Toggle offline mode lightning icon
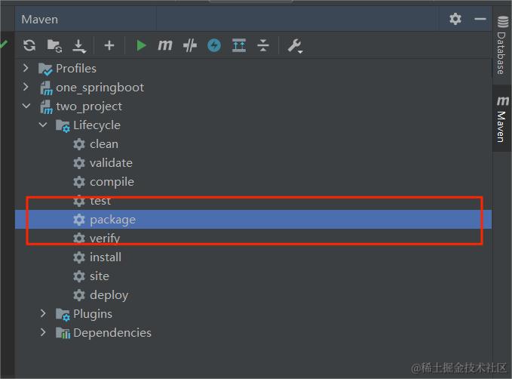 (x=214, y=45)
